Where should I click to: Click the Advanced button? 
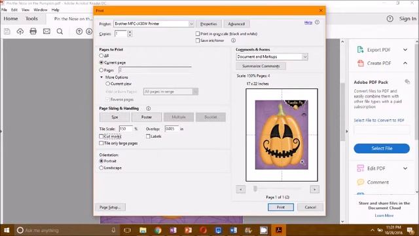pos(236,24)
